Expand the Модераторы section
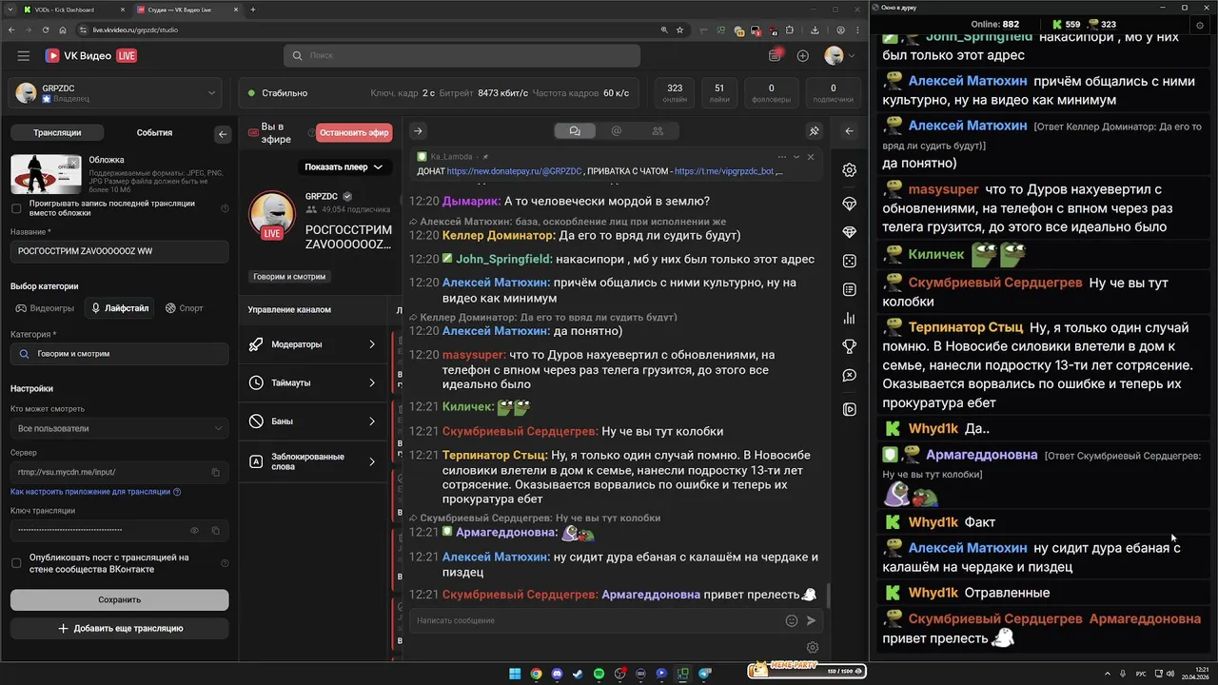Image resolution: width=1218 pixels, height=685 pixels. [x=313, y=344]
